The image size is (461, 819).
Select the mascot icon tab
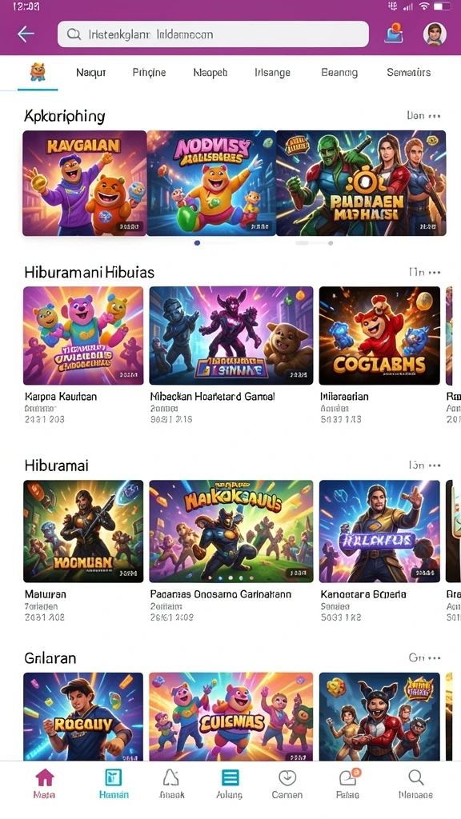point(37,71)
